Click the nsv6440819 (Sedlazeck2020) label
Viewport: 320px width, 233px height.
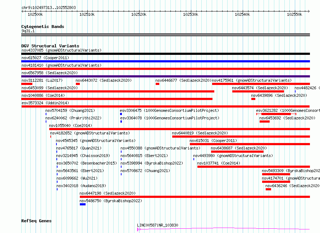(x=200, y=133)
